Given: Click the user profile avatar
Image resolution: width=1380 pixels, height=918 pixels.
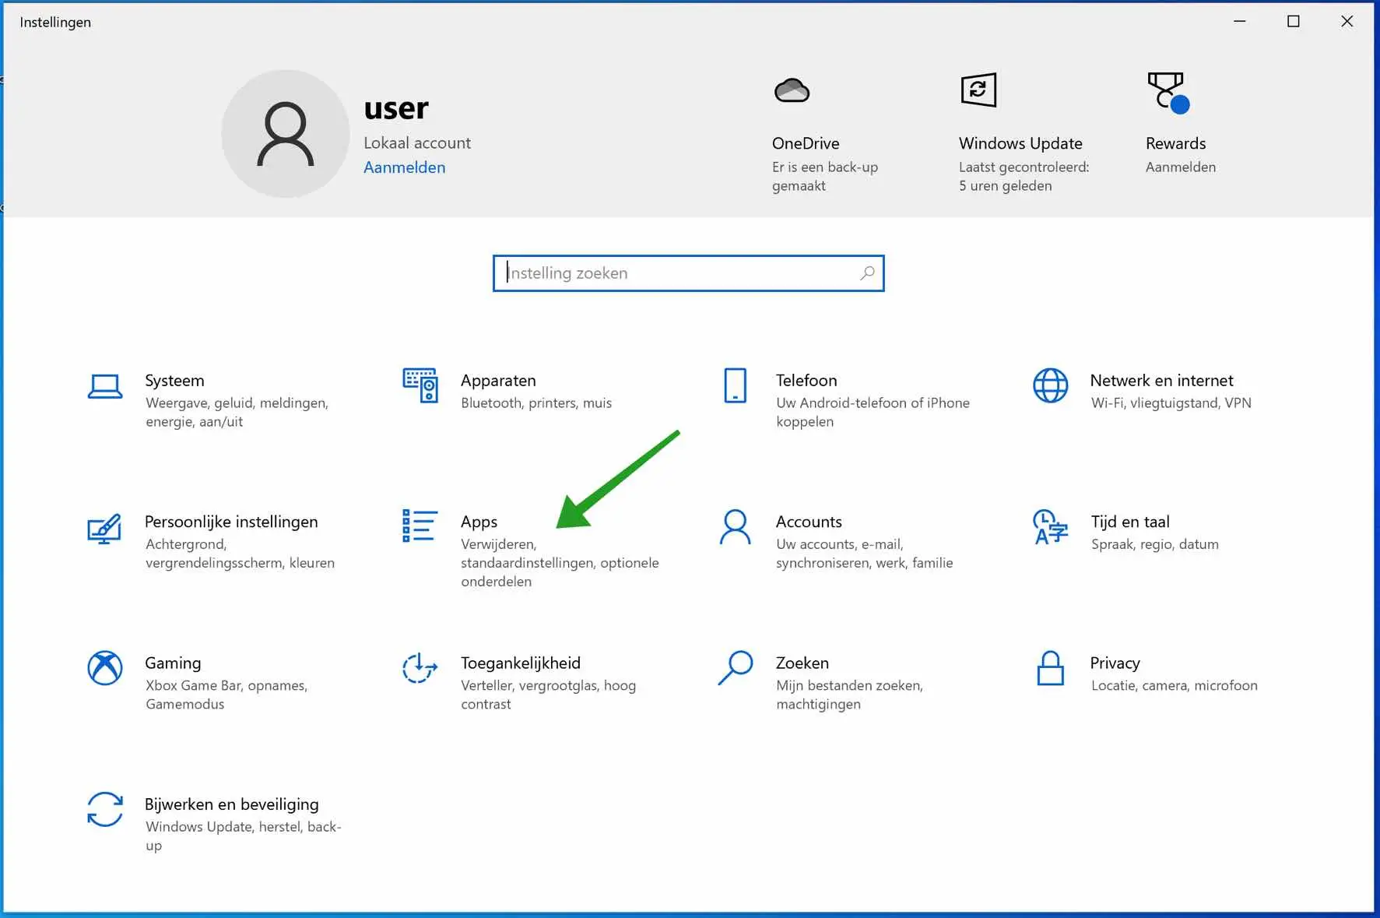Looking at the screenshot, I should 286,134.
